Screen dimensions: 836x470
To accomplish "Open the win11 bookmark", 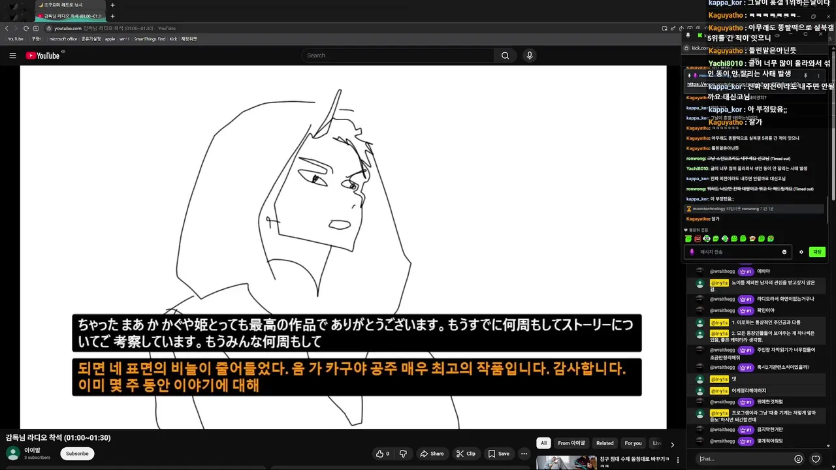I will coord(124,39).
